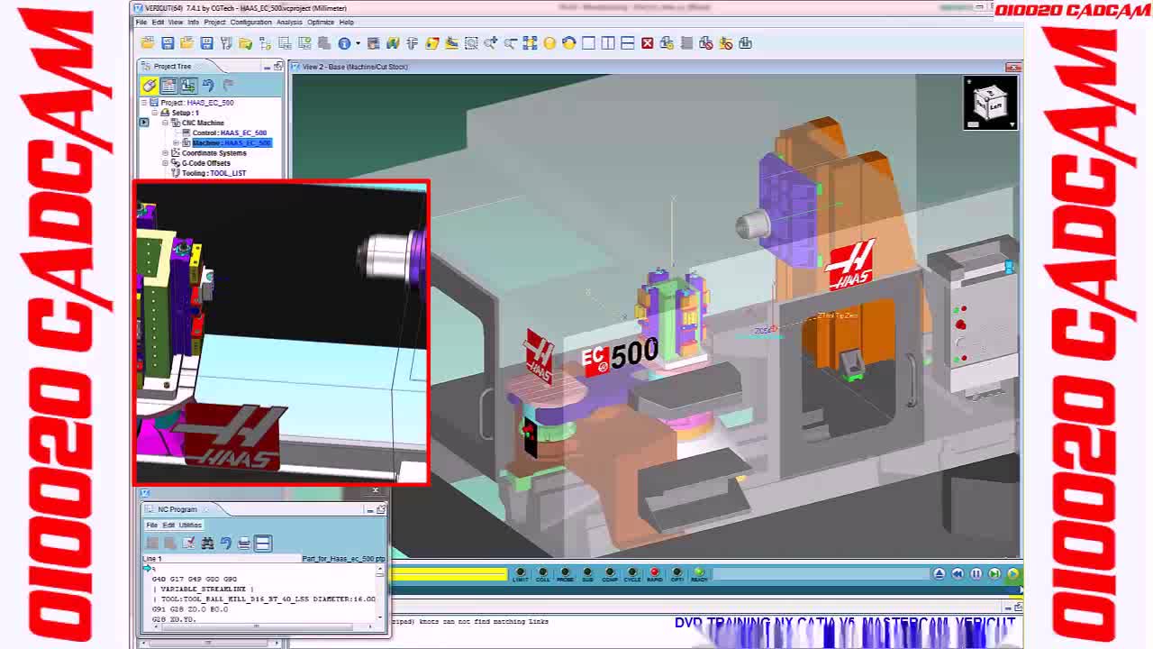Open File menu in NC Program panel
This screenshot has width=1153, height=649.
152,525
